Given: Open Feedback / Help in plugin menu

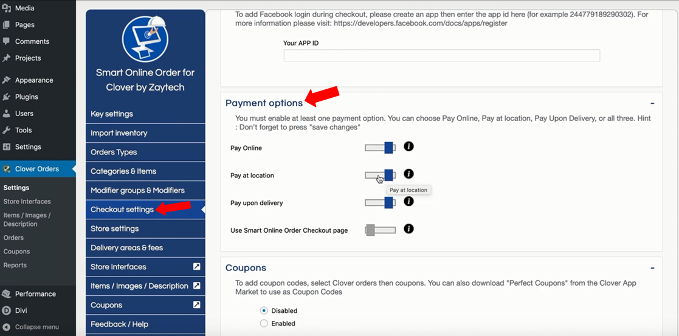Looking at the screenshot, I should tap(145, 324).
